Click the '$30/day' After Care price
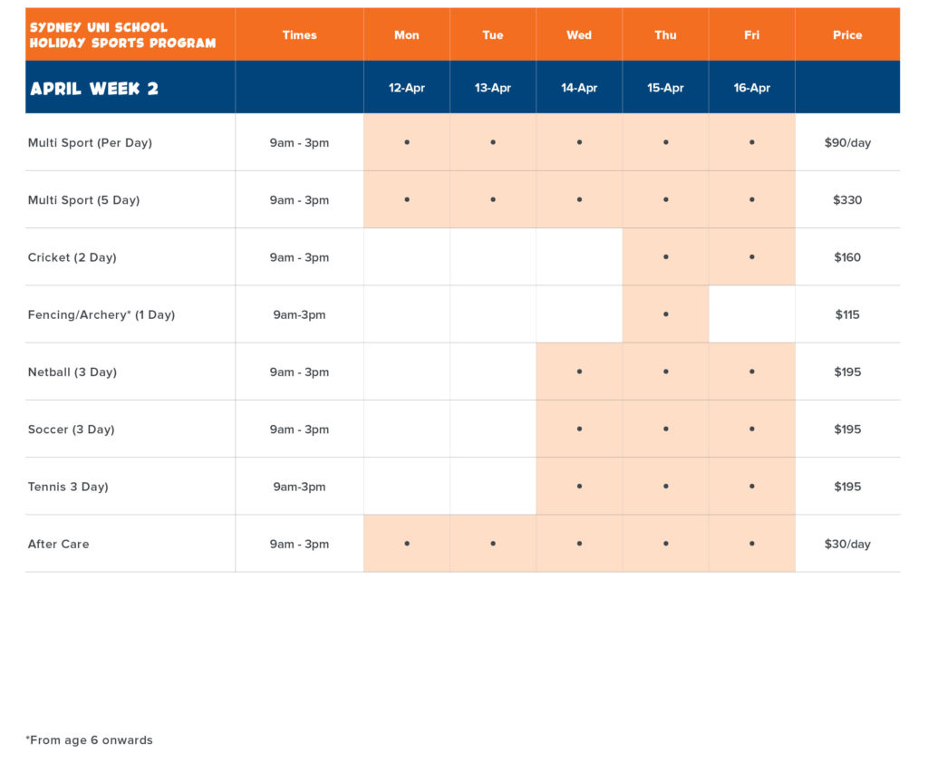 pos(847,545)
